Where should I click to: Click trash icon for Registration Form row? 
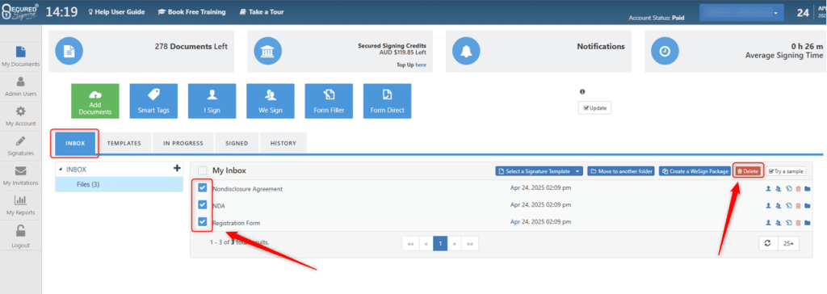[x=798, y=223]
